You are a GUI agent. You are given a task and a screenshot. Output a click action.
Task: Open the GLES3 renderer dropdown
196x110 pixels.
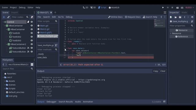click(x=190, y=7)
